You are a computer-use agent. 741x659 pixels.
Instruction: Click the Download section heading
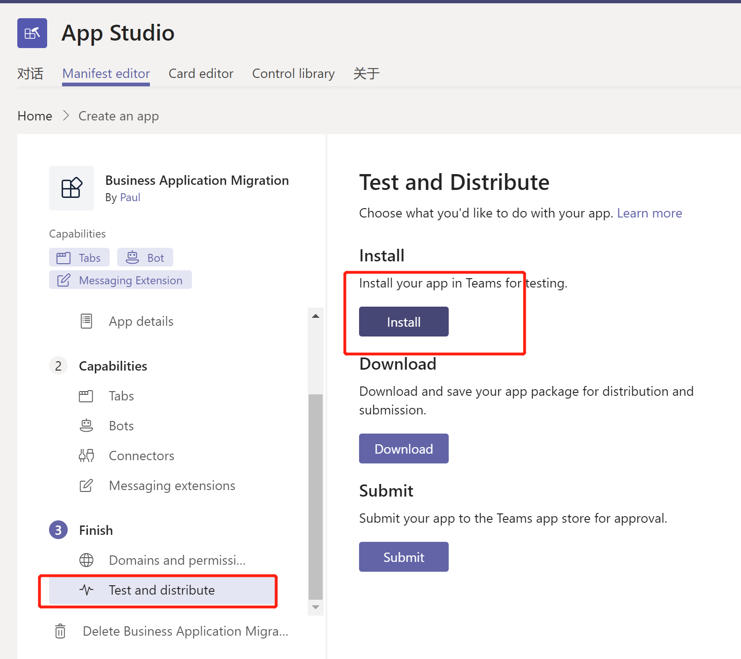[x=398, y=364]
